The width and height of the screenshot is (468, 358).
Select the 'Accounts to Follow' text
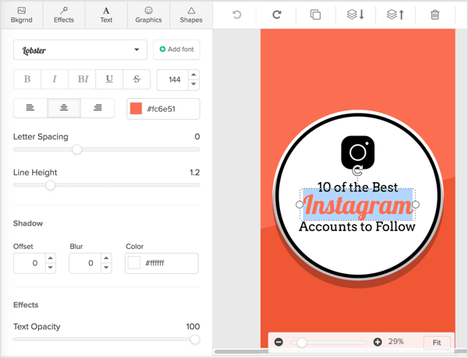(x=357, y=226)
